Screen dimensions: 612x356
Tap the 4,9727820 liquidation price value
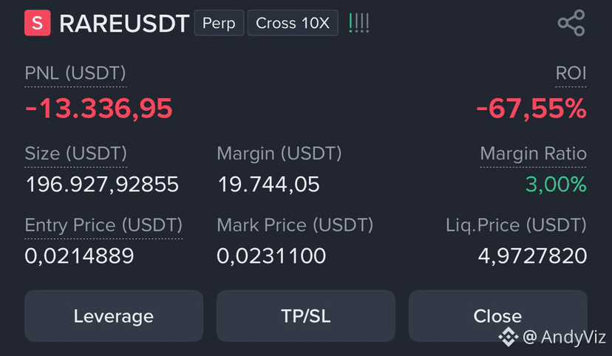(532, 256)
